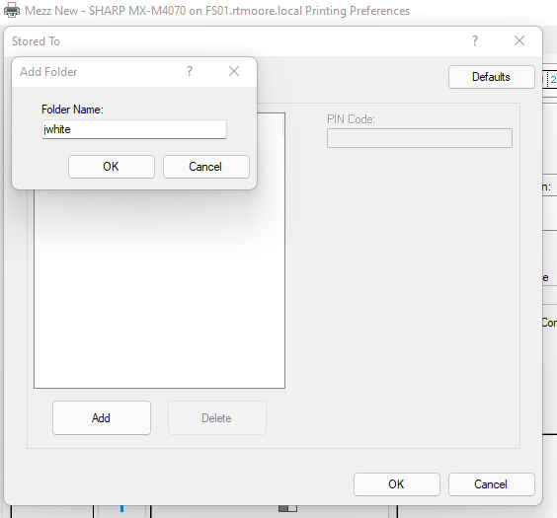Click the printer icon in the title bar
This screenshot has height=518, width=557.
(x=12, y=10)
